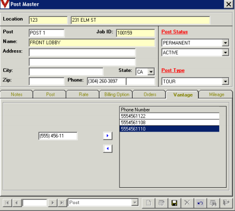Switch to the Post tab

[50, 95]
